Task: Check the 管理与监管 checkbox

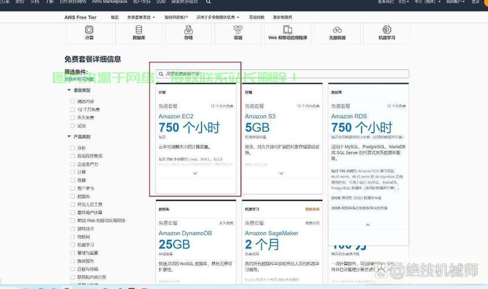Action: tap(73, 253)
